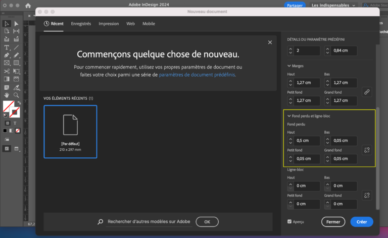
Task: Click the Stroke color swatch
Action: click(x=15, y=112)
